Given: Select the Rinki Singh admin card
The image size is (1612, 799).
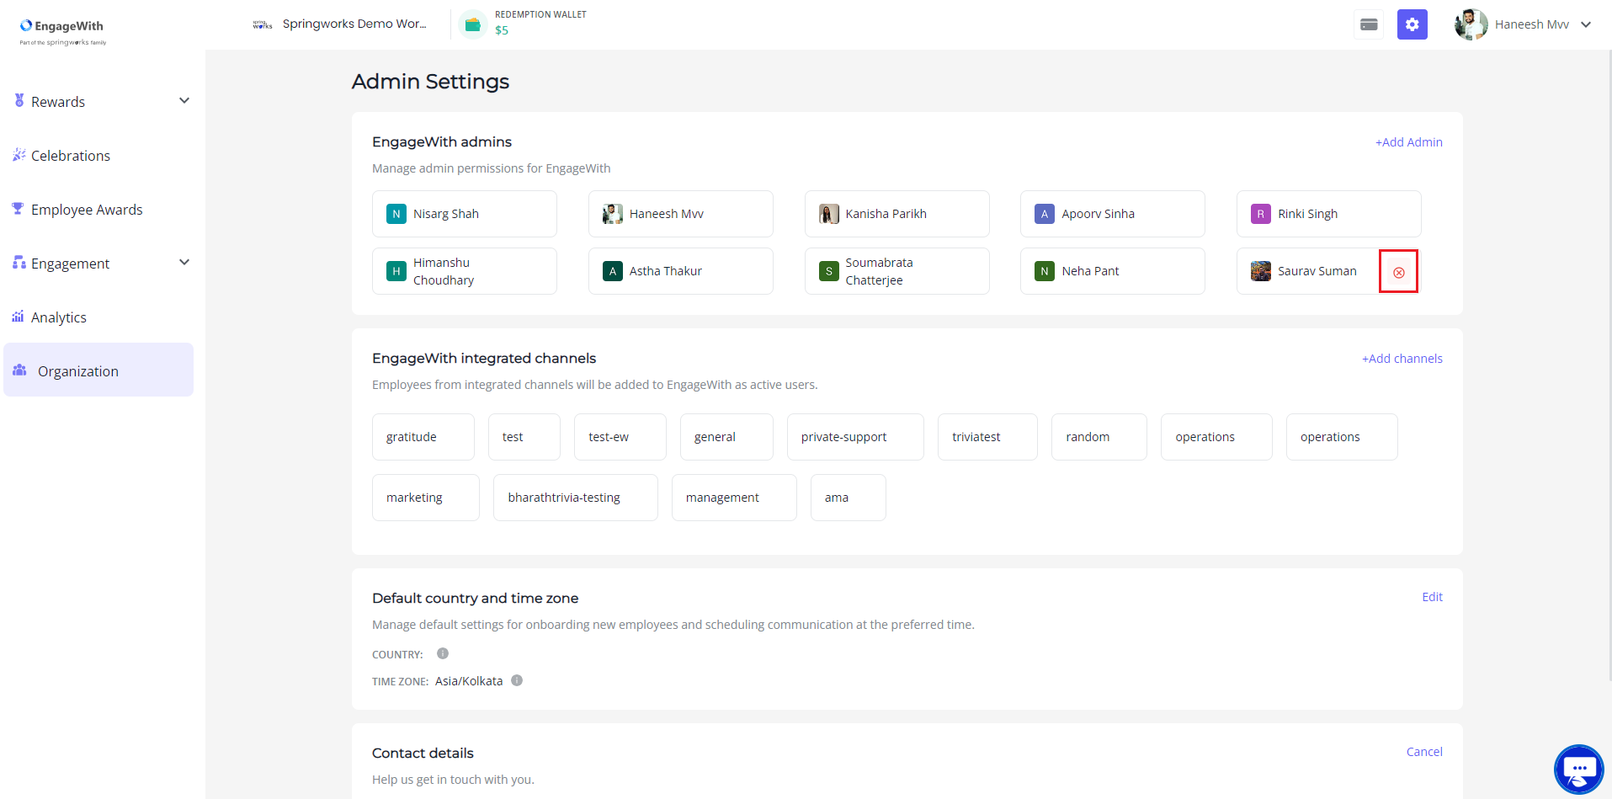Looking at the screenshot, I should coord(1329,214).
